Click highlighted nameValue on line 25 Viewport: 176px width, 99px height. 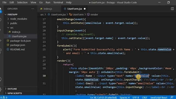(x=164, y=50)
